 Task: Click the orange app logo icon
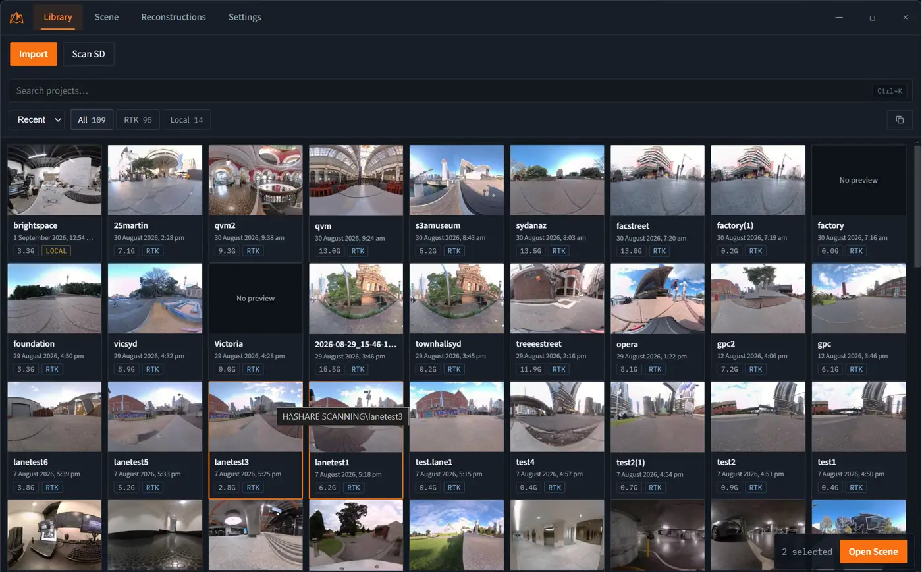tap(16, 17)
